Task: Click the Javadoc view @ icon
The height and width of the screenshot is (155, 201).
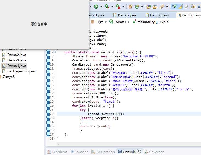Action: [x=72, y=152]
